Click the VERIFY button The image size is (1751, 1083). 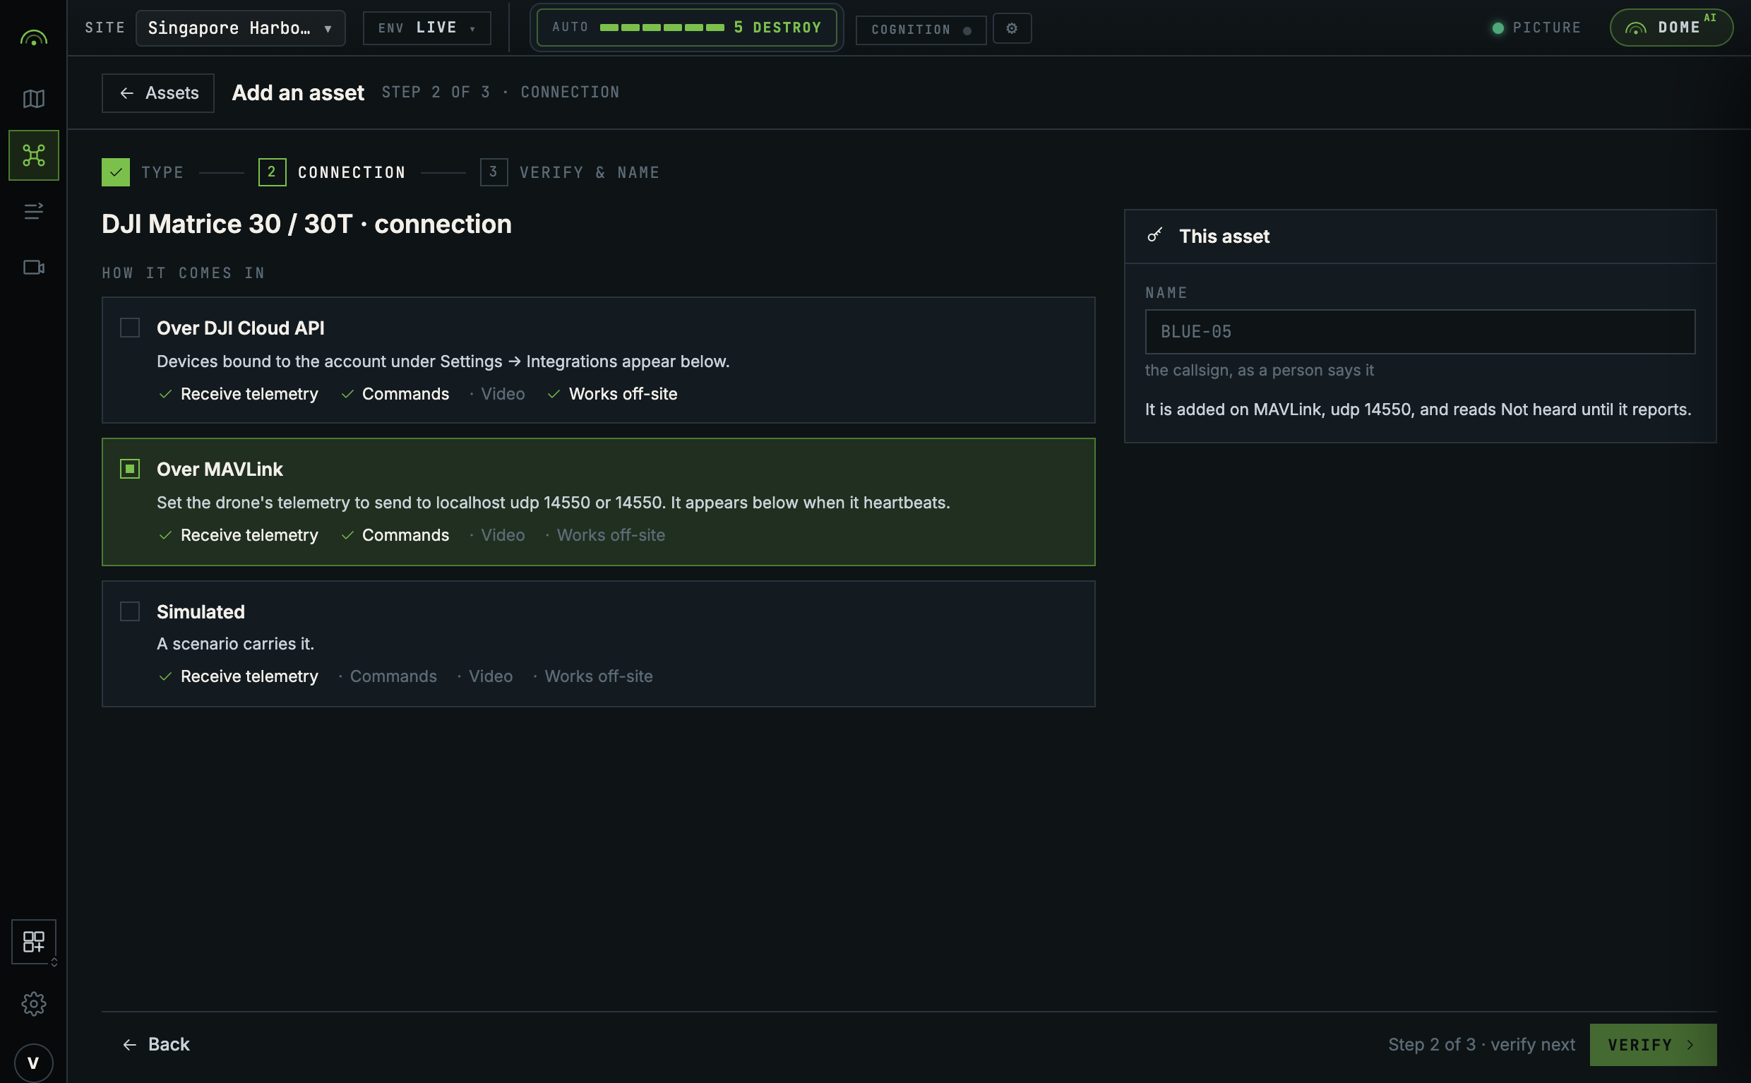pyautogui.click(x=1653, y=1045)
